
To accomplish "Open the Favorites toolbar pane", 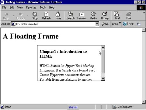I will 82,16.
